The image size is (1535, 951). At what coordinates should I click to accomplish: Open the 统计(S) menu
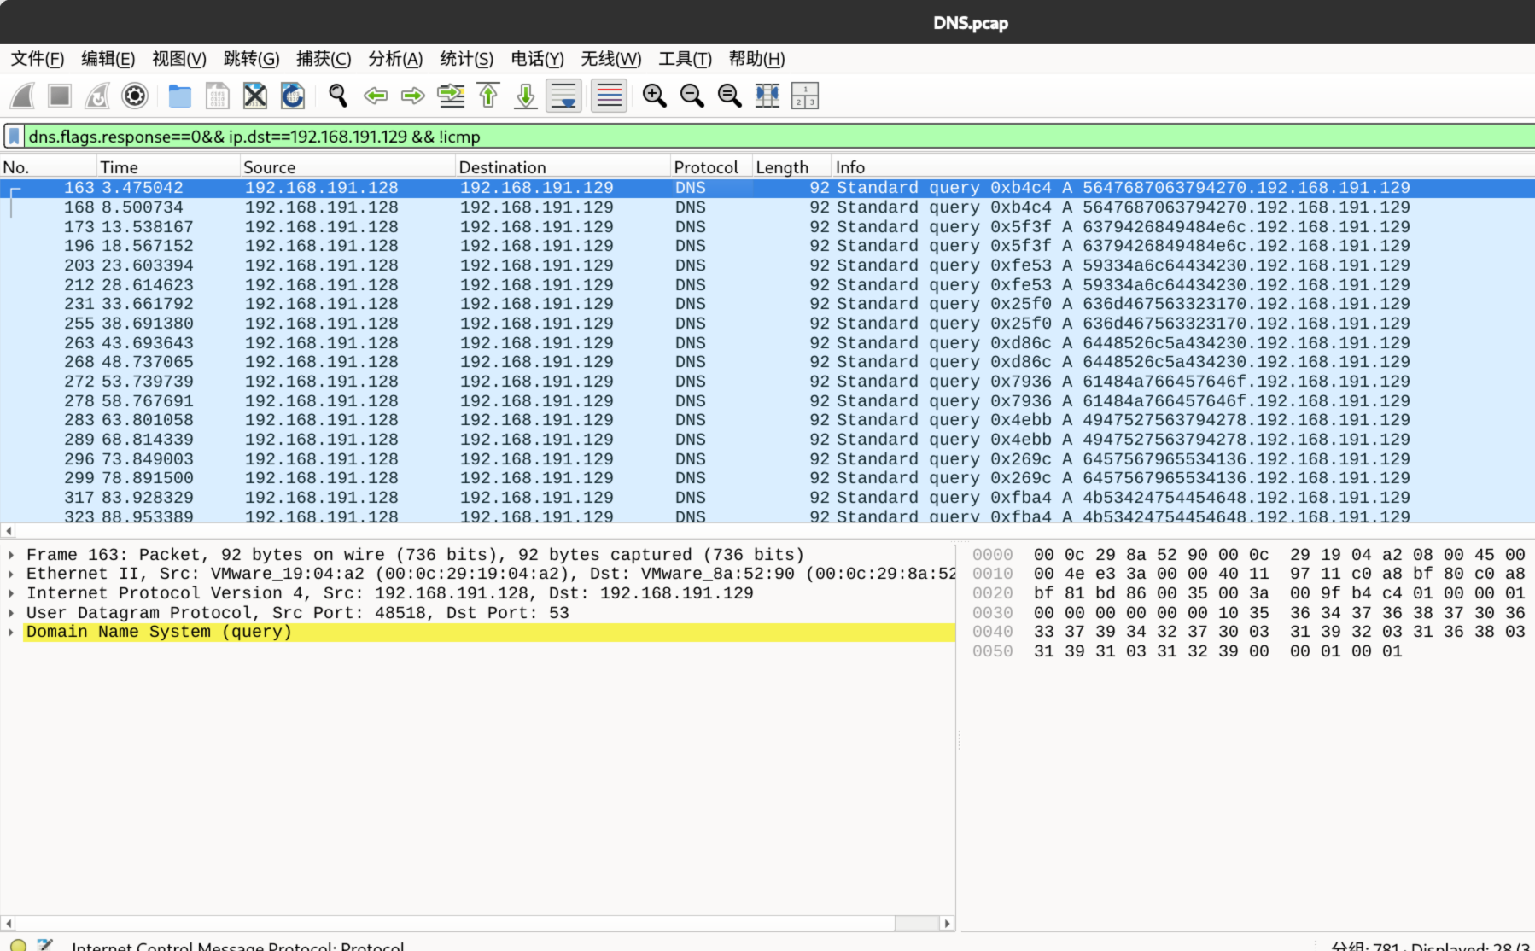[x=466, y=59]
